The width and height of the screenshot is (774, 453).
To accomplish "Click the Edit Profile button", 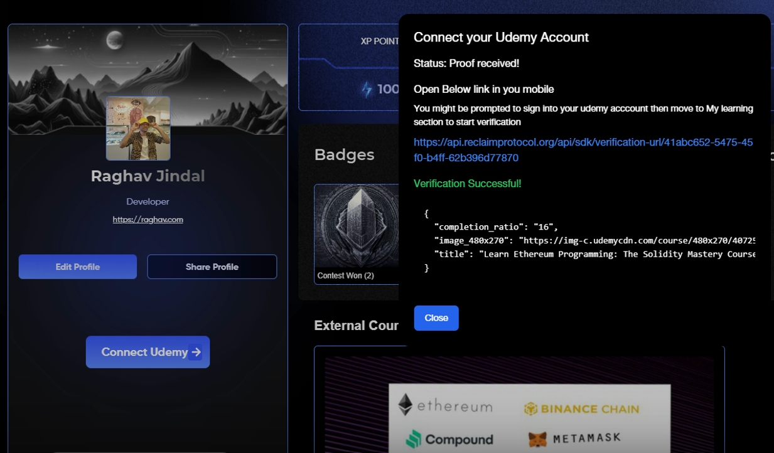I will pos(78,267).
